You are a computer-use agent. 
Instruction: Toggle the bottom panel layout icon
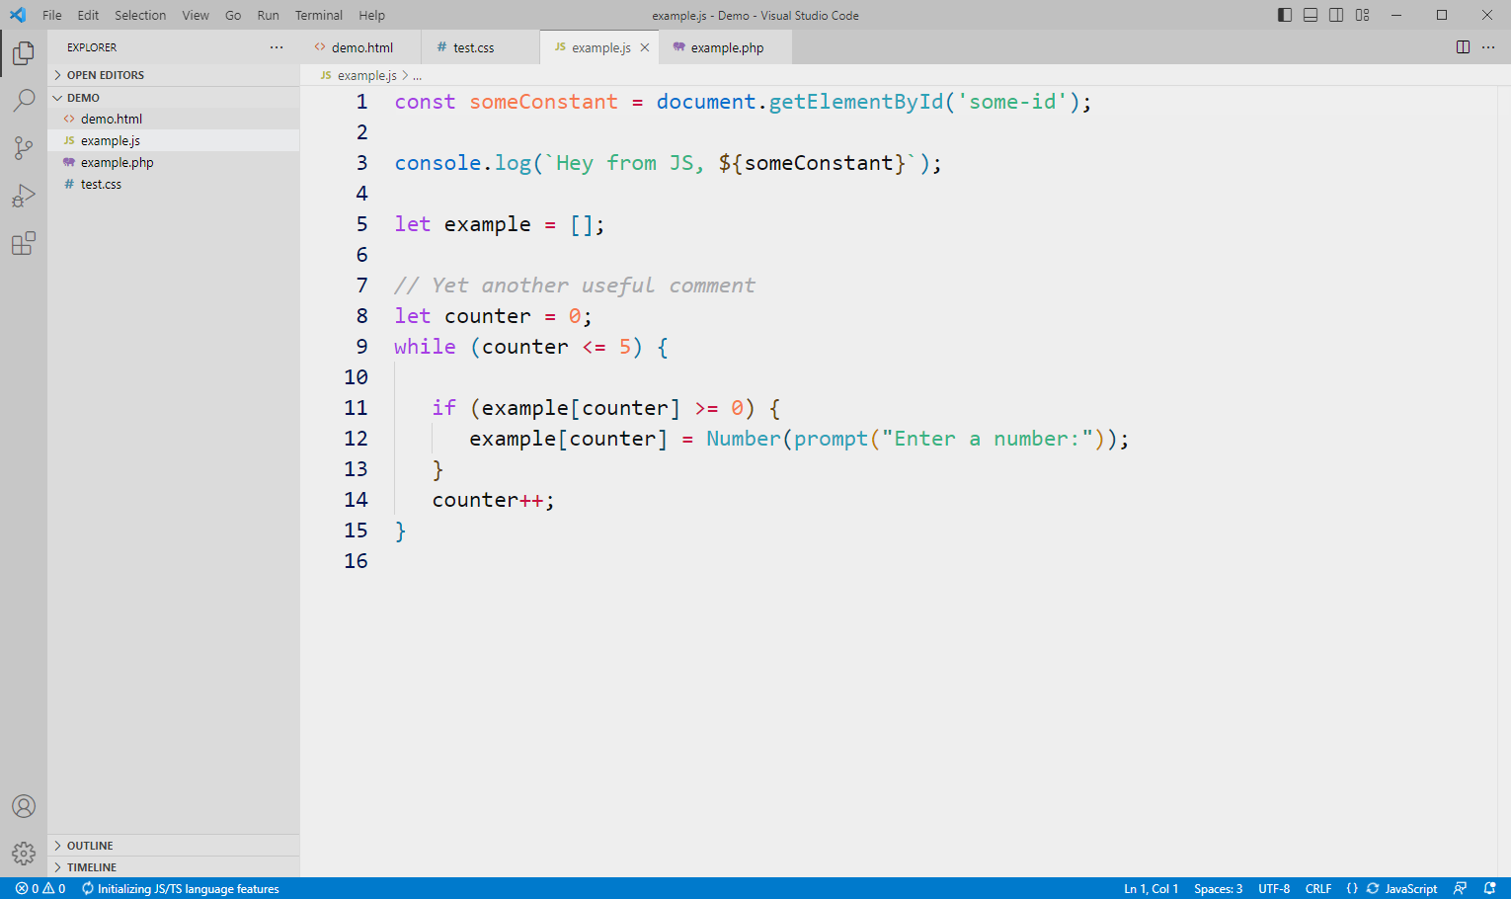(x=1311, y=15)
